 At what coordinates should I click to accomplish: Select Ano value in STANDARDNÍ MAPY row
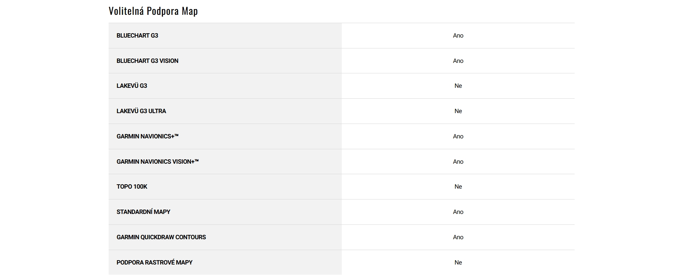point(458,212)
